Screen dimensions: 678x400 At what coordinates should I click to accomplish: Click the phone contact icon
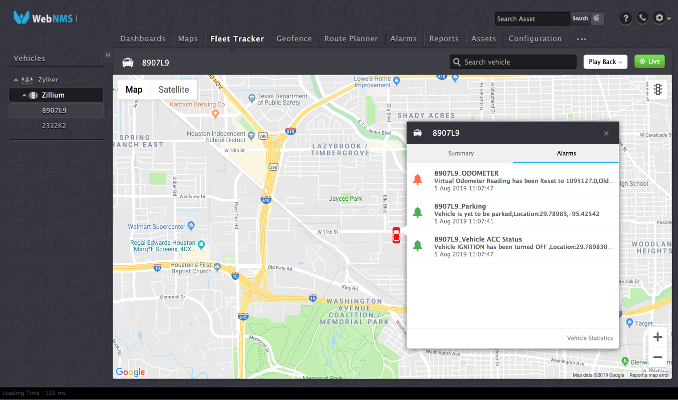642,18
